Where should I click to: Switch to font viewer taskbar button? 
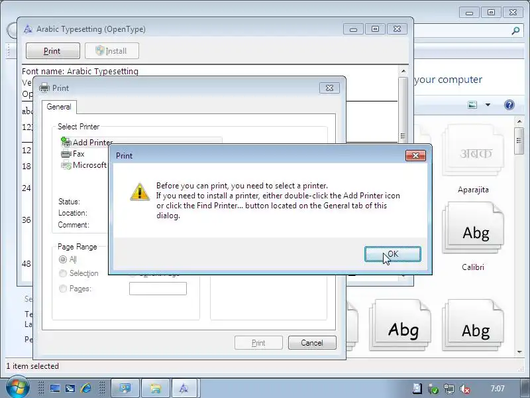tap(184, 388)
